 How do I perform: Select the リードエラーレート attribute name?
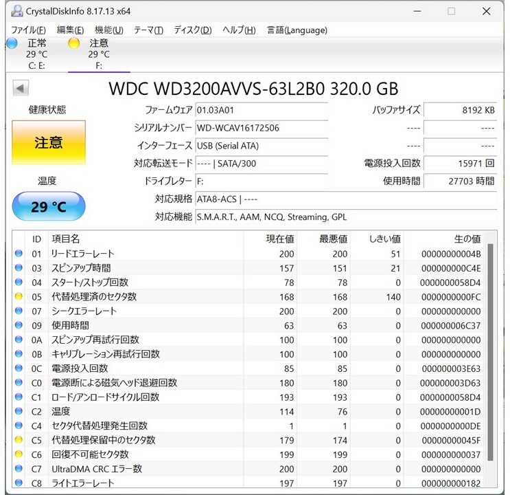click(x=83, y=254)
